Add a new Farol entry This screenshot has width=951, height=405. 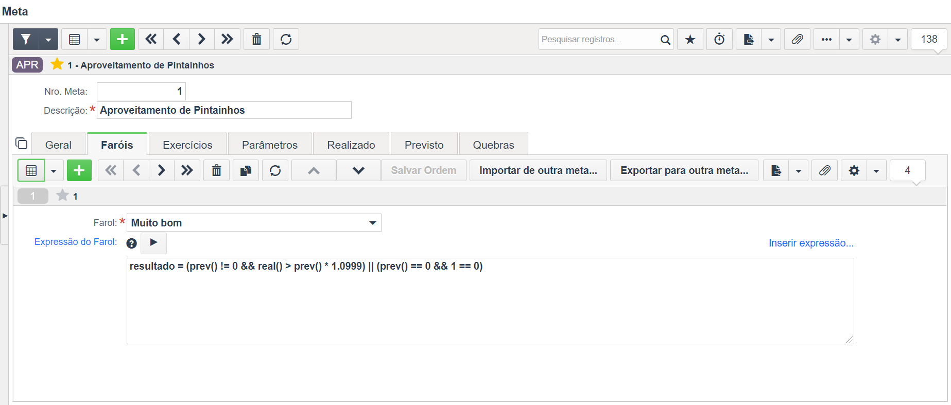[79, 170]
